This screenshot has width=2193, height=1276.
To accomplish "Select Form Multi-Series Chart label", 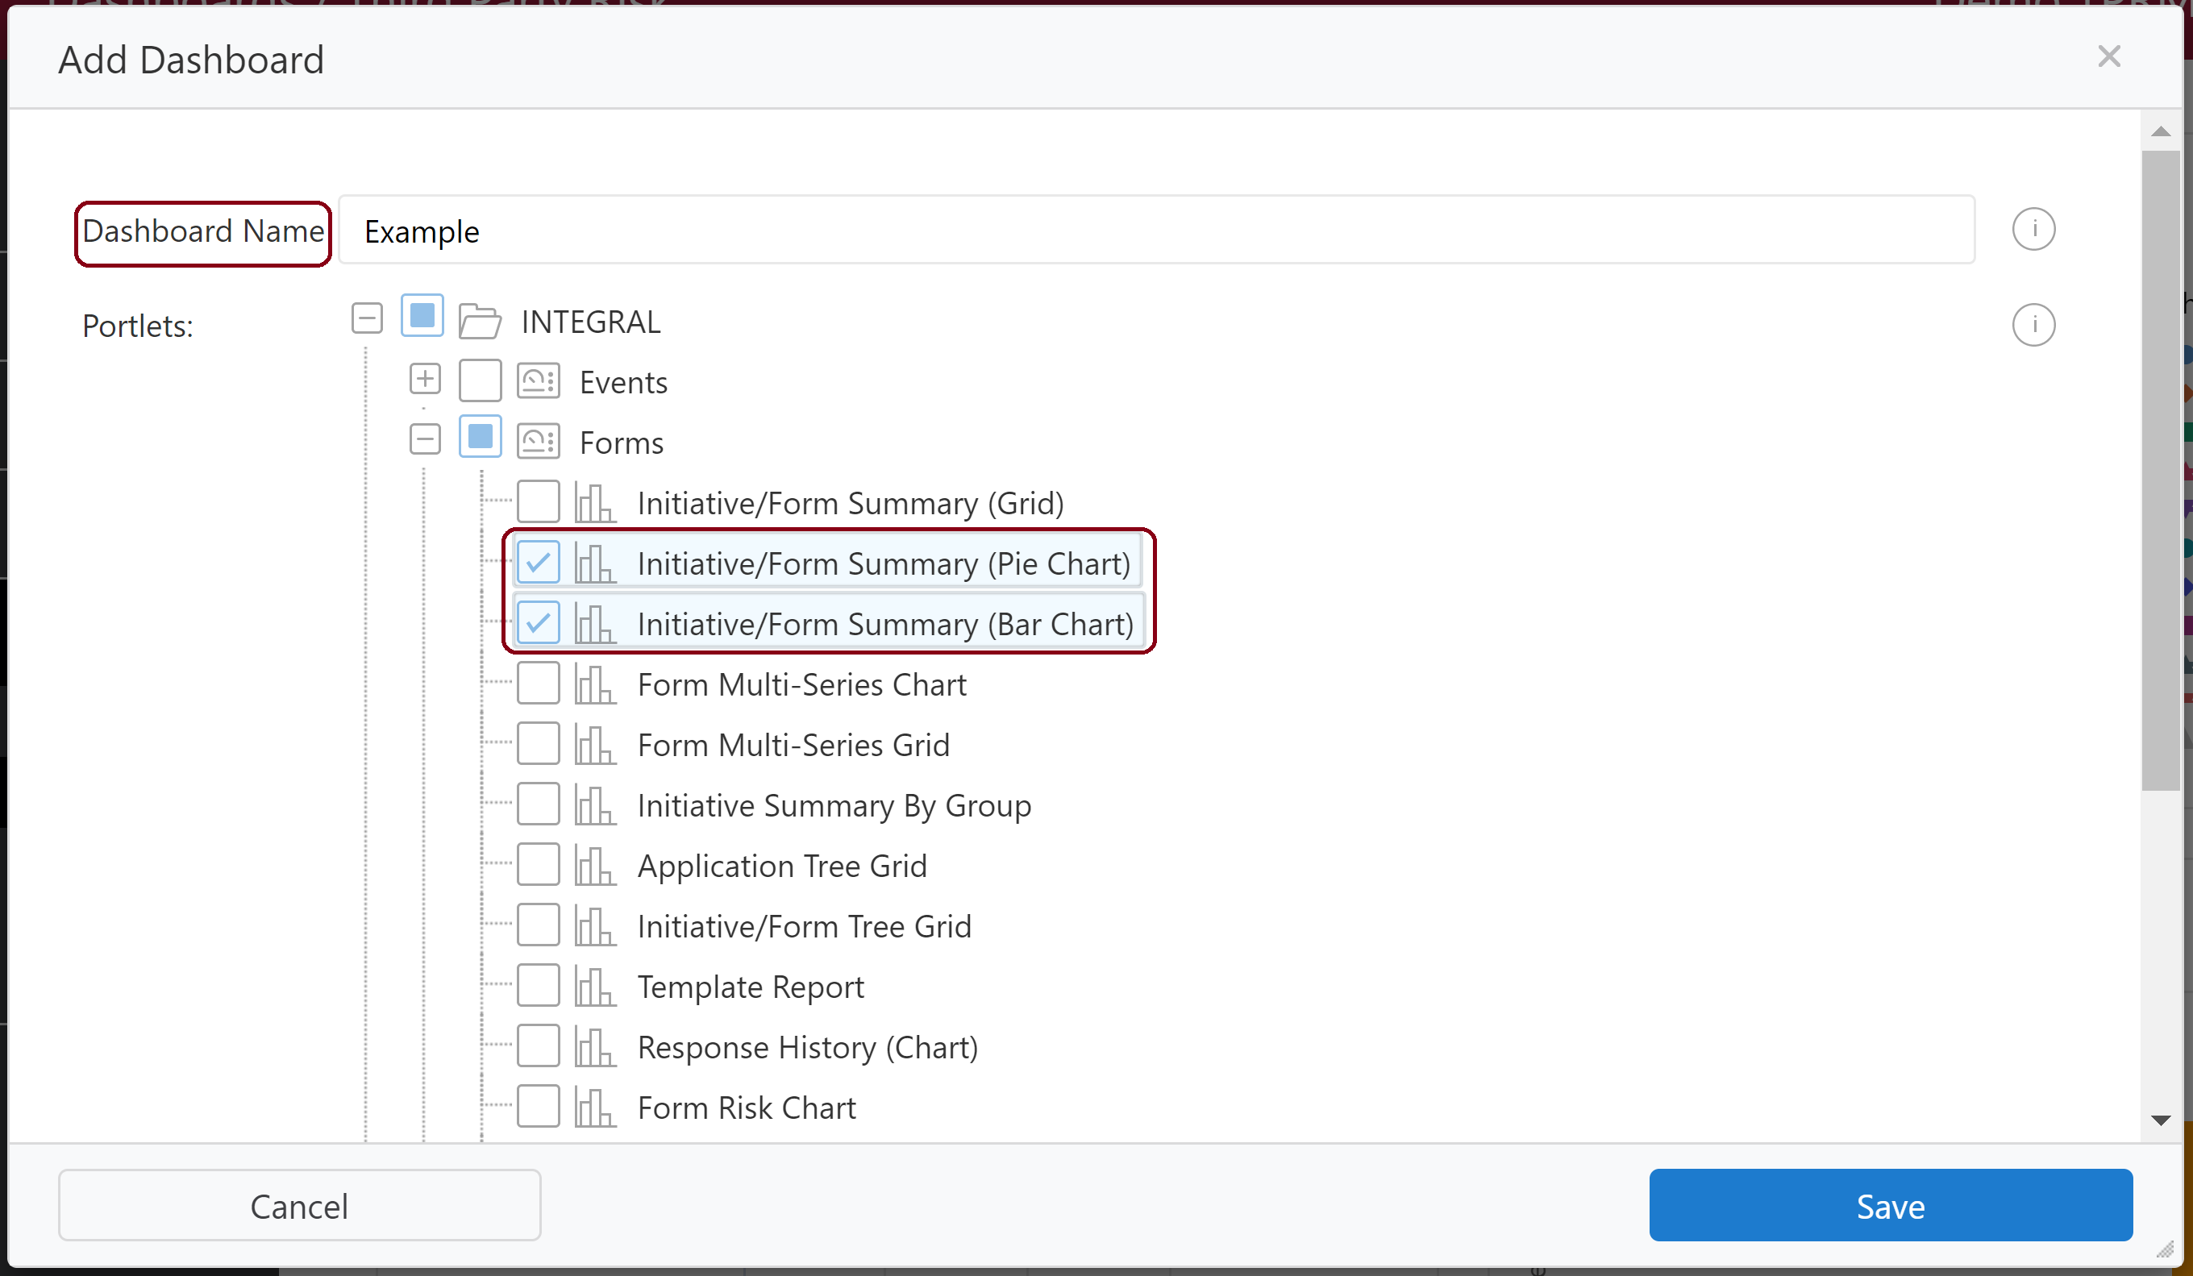I will 801,684.
